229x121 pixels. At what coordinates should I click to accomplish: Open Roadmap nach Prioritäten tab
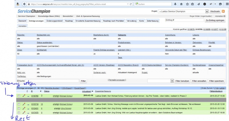coord(113,21)
